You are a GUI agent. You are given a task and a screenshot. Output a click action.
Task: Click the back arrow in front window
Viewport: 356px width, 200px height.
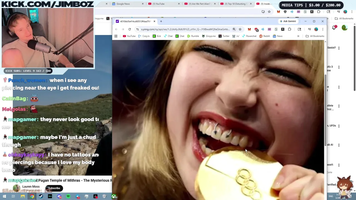click(x=116, y=29)
